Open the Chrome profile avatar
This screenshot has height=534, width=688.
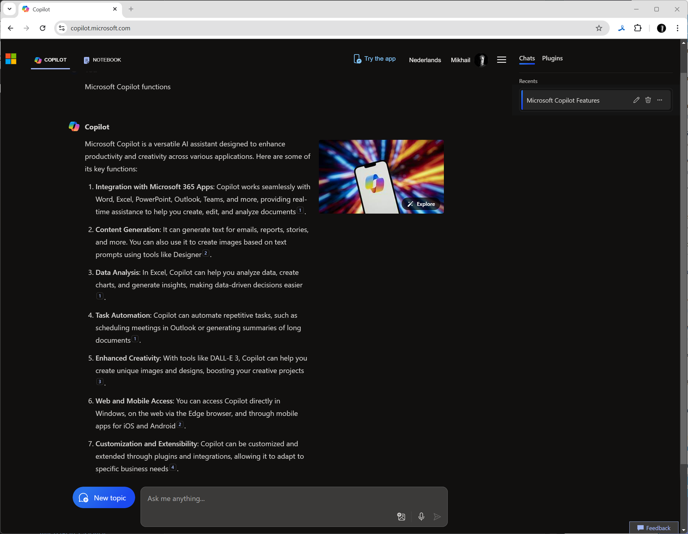[x=661, y=28]
